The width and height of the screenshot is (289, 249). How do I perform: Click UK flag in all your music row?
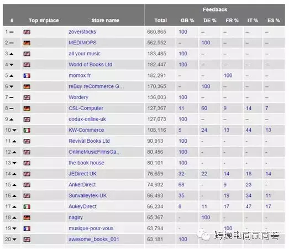pos(27,54)
